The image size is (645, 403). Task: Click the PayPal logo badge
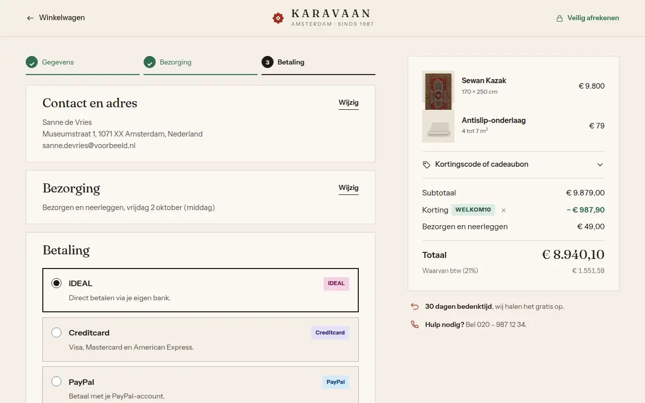point(336,382)
